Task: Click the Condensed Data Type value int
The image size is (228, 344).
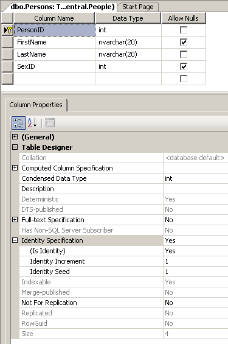Action: [x=196, y=178]
